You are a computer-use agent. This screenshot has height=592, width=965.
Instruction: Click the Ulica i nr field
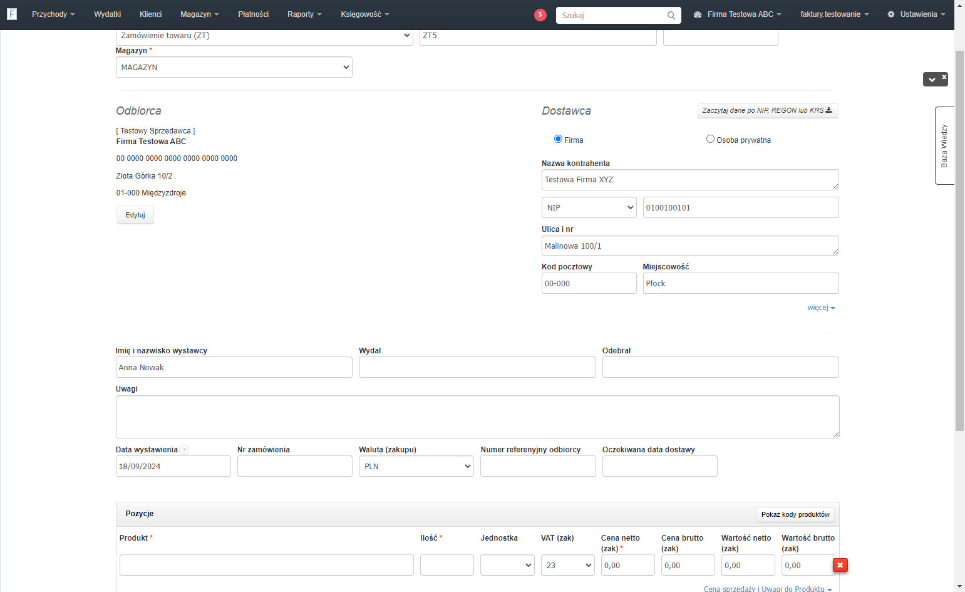coord(690,246)
